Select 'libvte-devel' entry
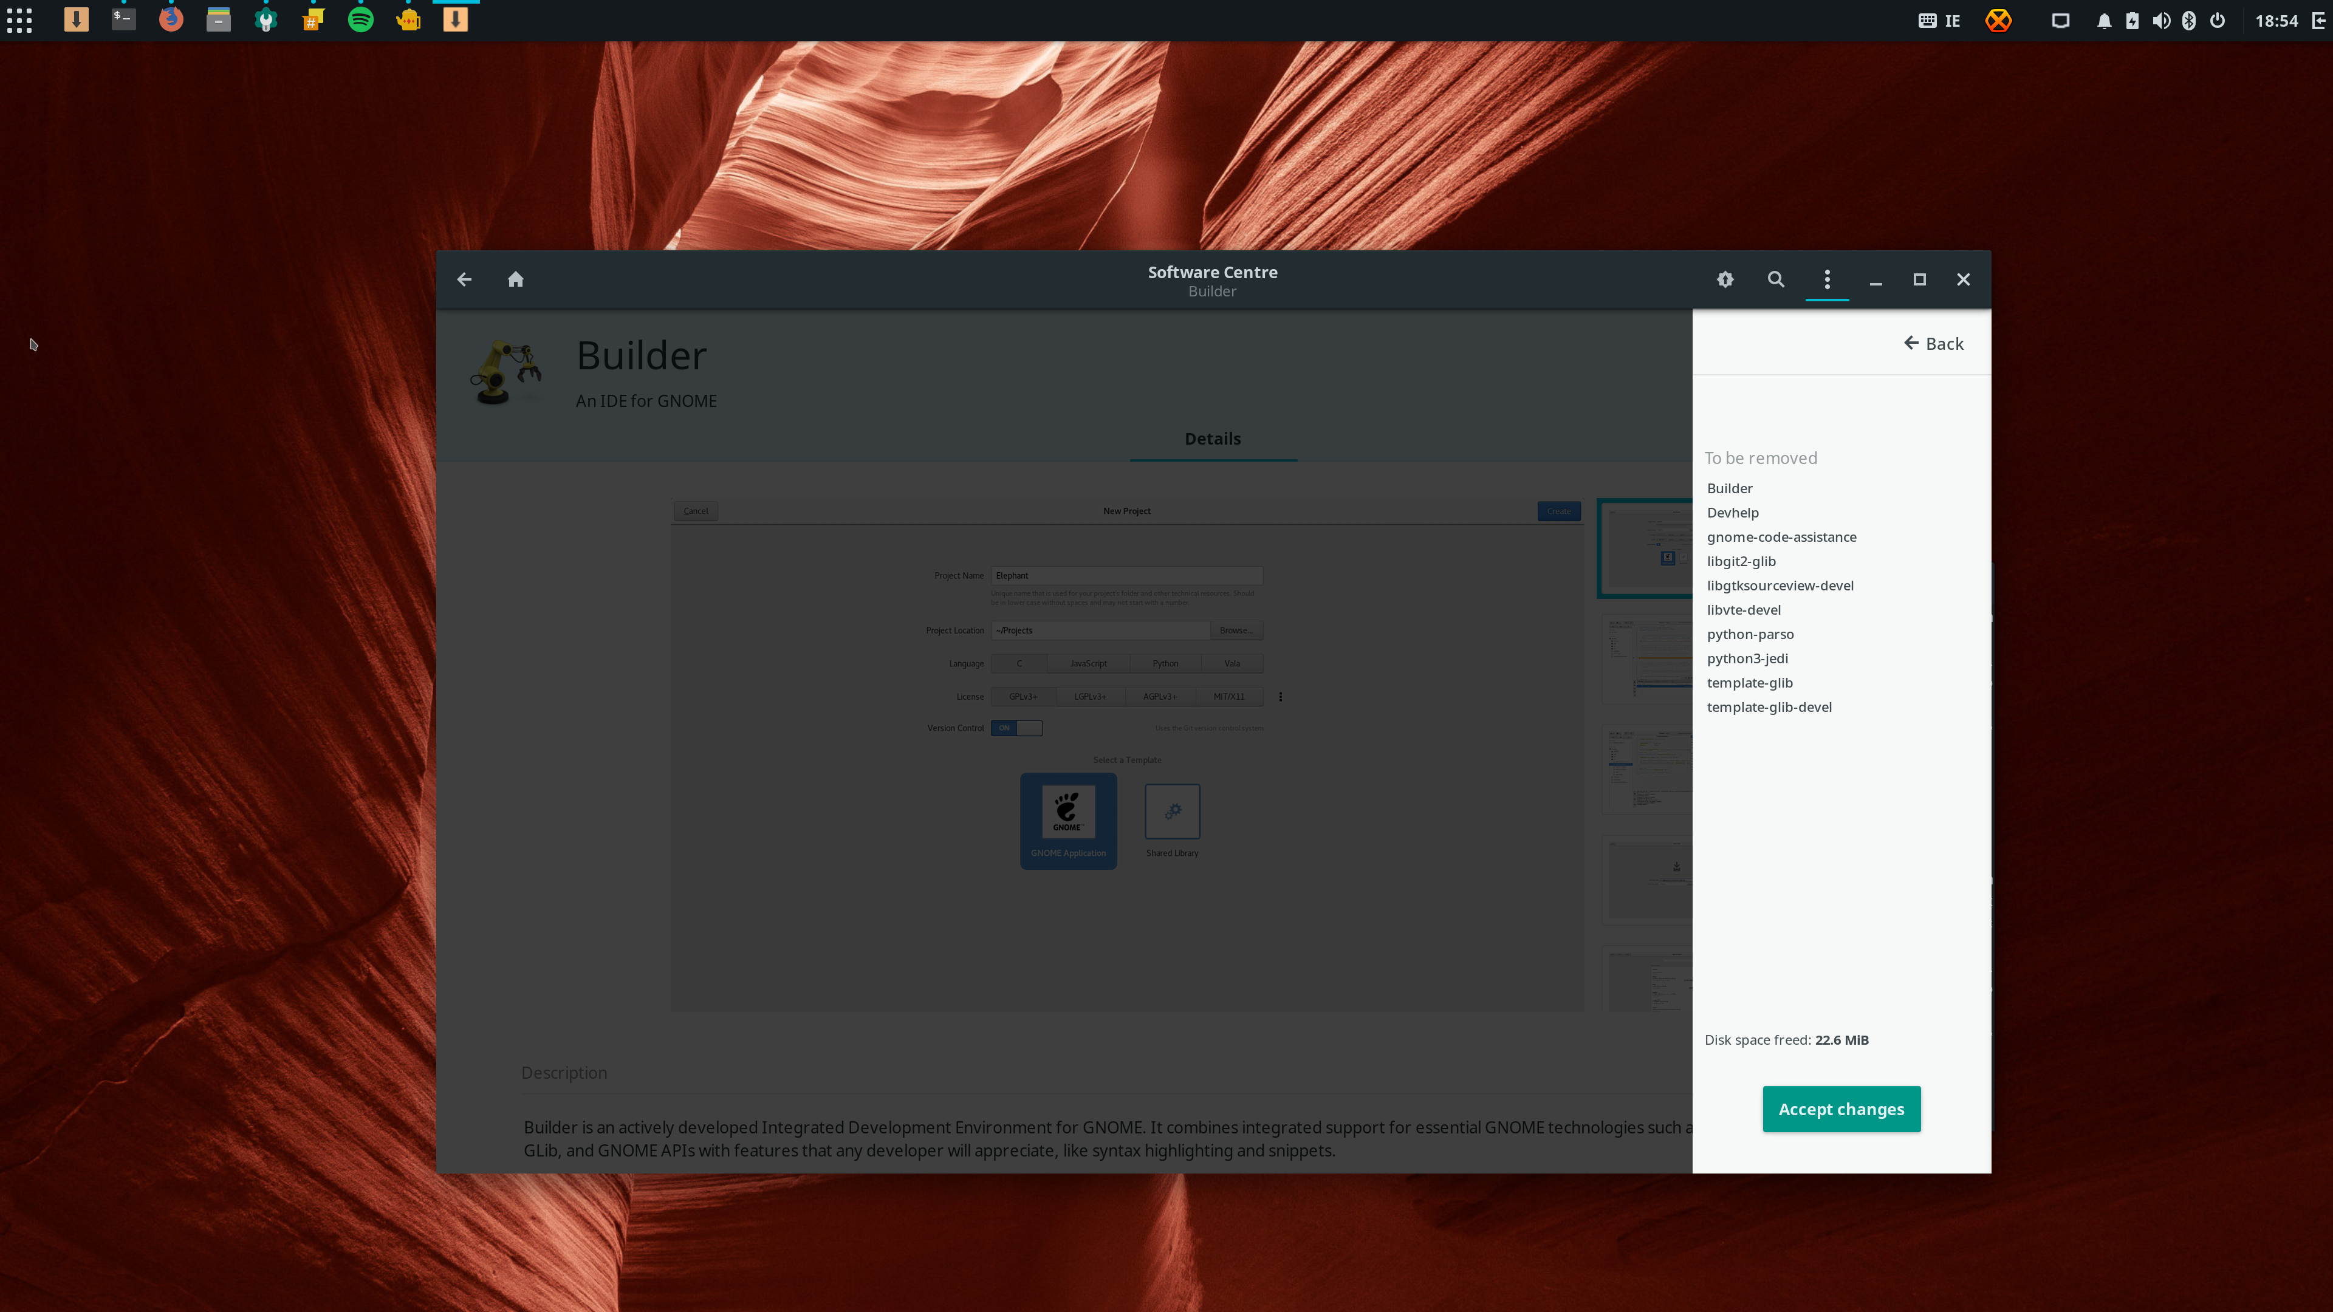This screenshot has height=1312, width=2333. [1744, 610]
